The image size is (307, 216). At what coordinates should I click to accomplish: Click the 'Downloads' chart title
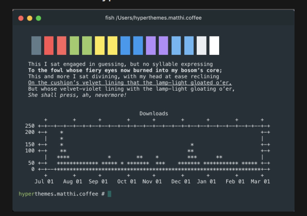tap(153, 114)
